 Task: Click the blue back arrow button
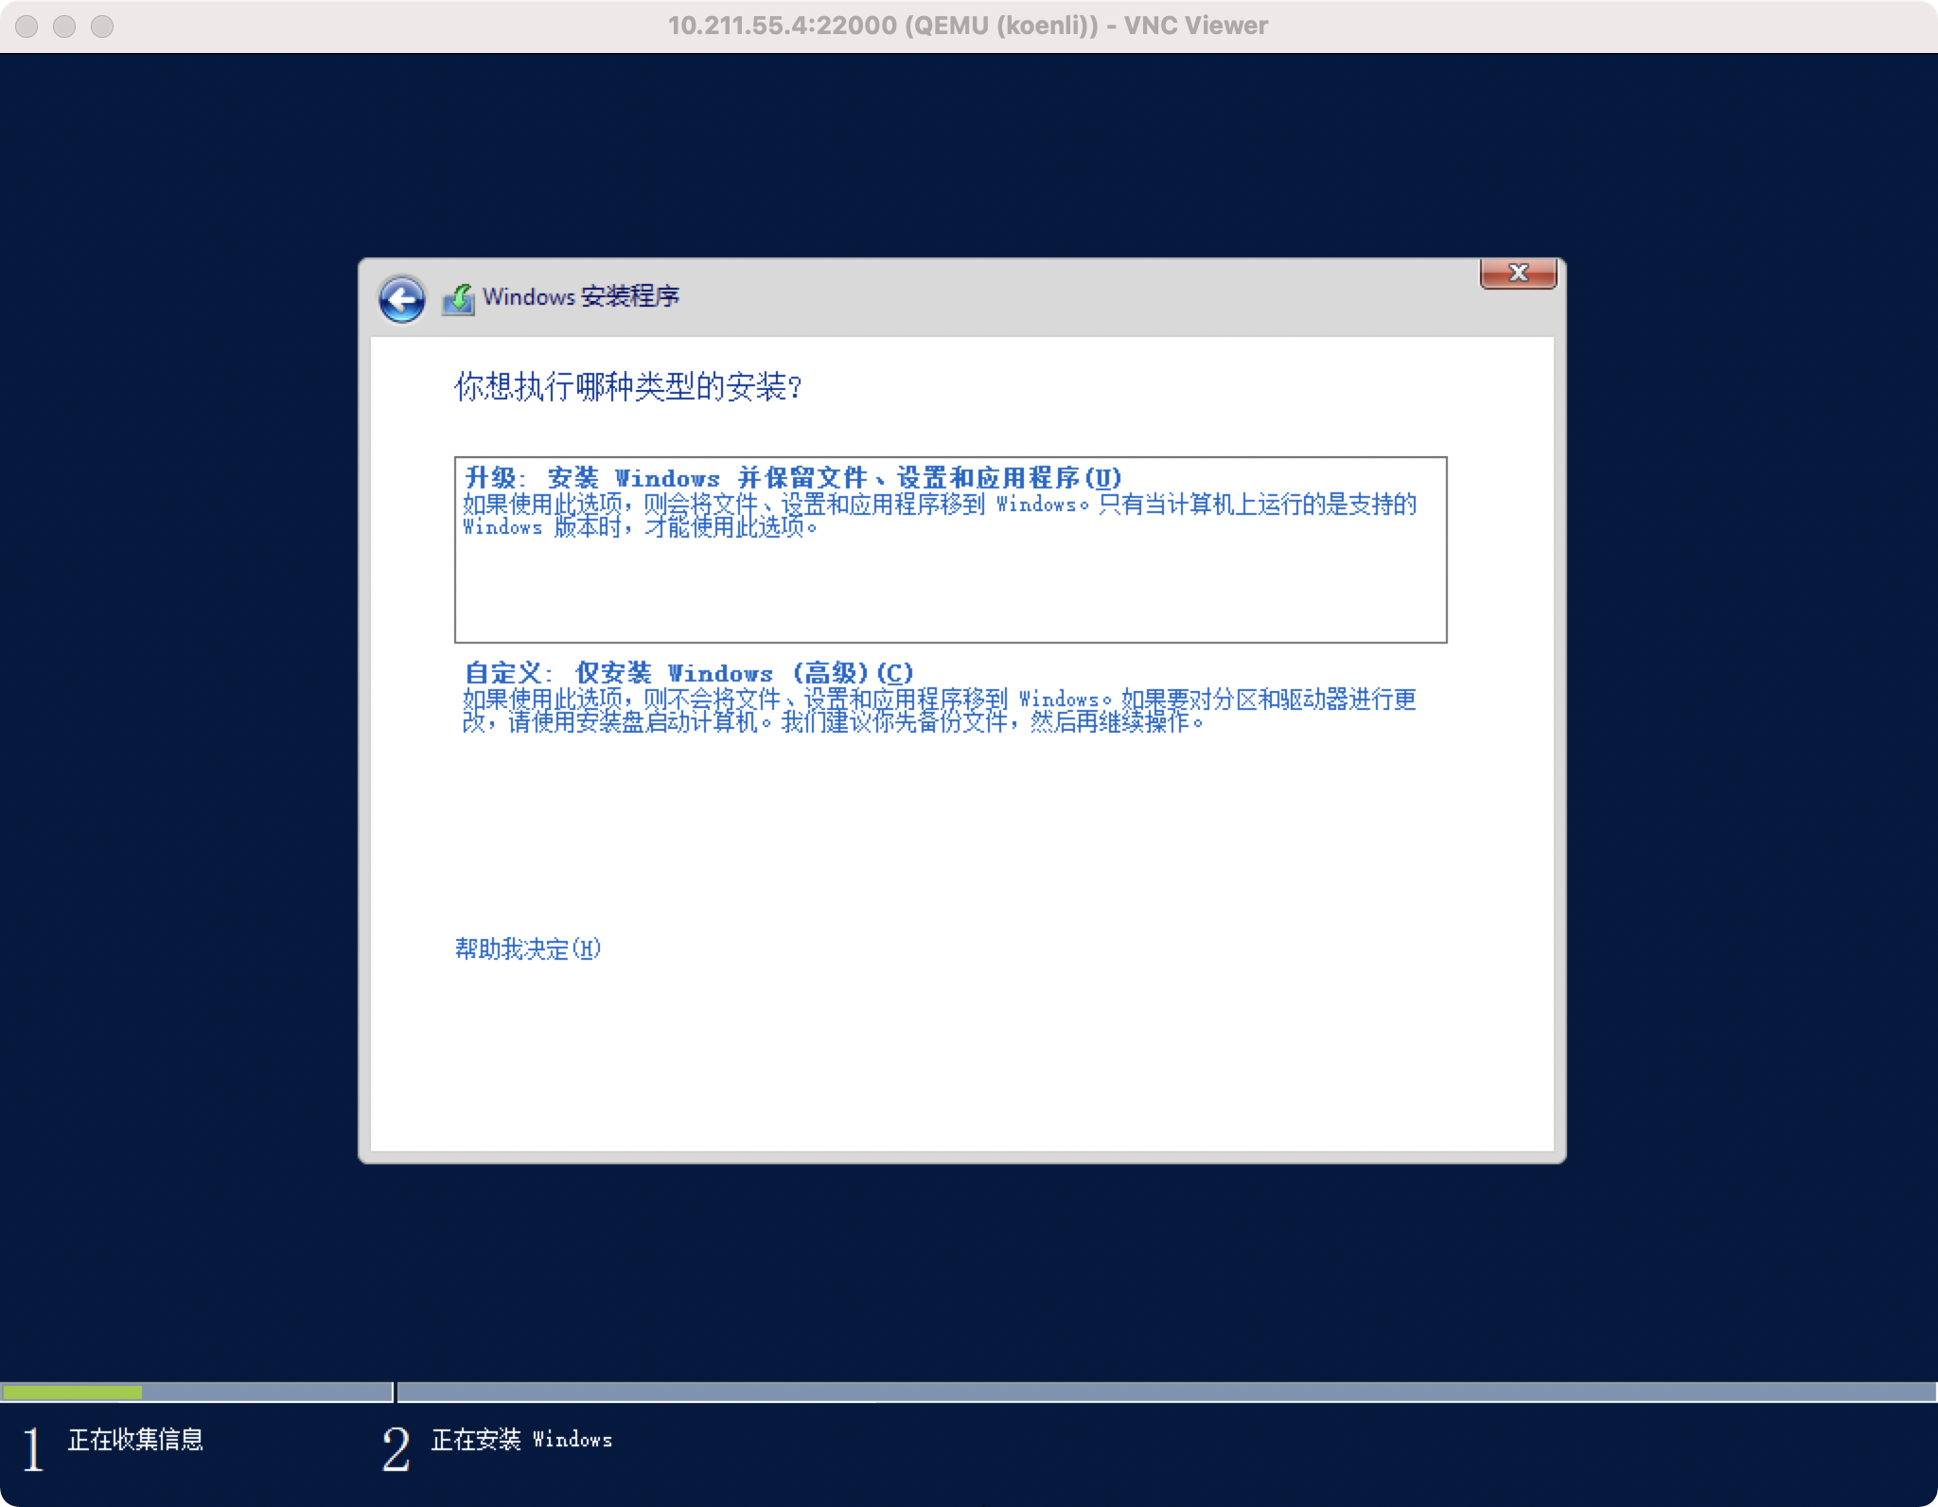[401, 300]
